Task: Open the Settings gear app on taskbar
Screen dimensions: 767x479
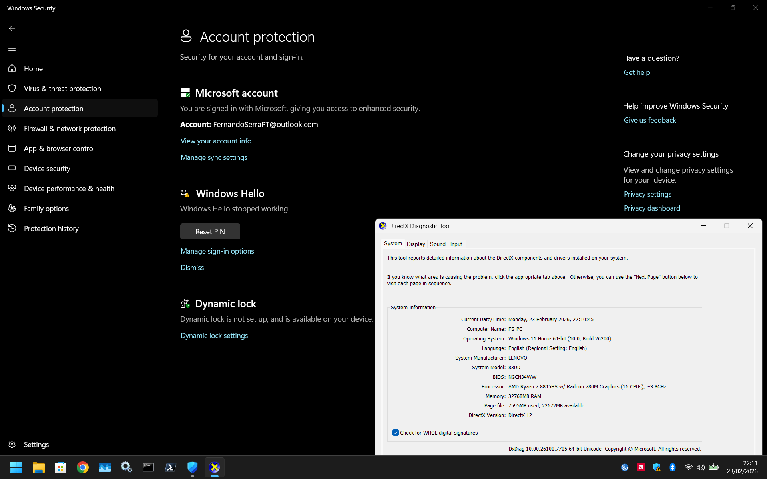Action: [x=126, y=467]
